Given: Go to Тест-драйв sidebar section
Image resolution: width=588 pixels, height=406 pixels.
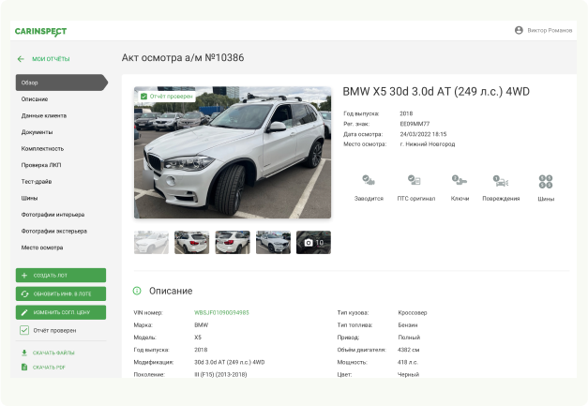Looking at the screenshot, I should tap(37, 182).
